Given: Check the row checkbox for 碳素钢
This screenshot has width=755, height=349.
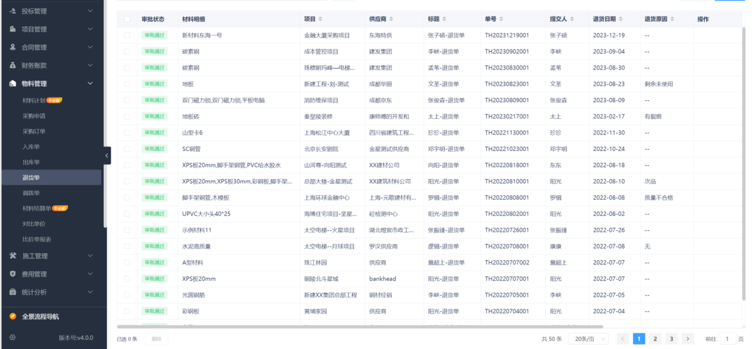Looking at the screenshot, I should [126, 51].
